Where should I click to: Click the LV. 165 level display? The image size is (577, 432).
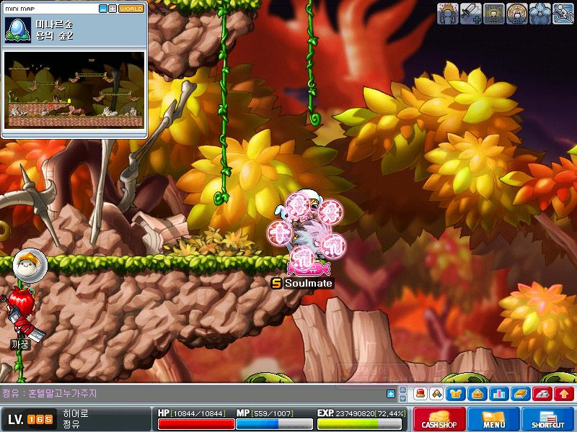[x=30, y=419]
